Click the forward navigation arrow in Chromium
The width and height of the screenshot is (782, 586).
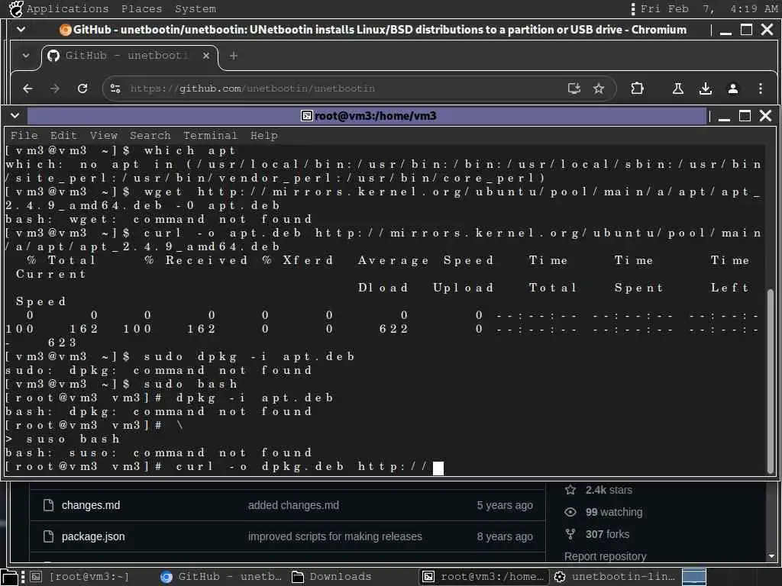tap(55, 89)
